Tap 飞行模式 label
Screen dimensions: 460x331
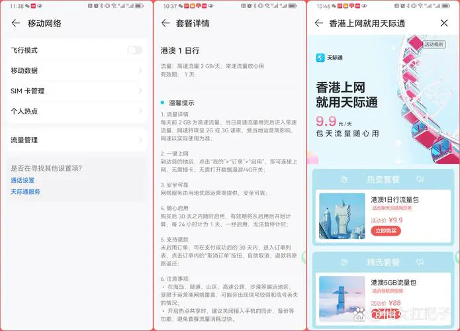(24, 50)
